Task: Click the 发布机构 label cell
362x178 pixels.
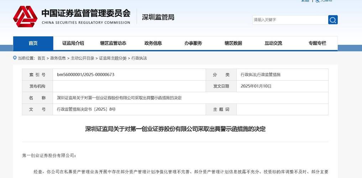Action: click(37, 86)
